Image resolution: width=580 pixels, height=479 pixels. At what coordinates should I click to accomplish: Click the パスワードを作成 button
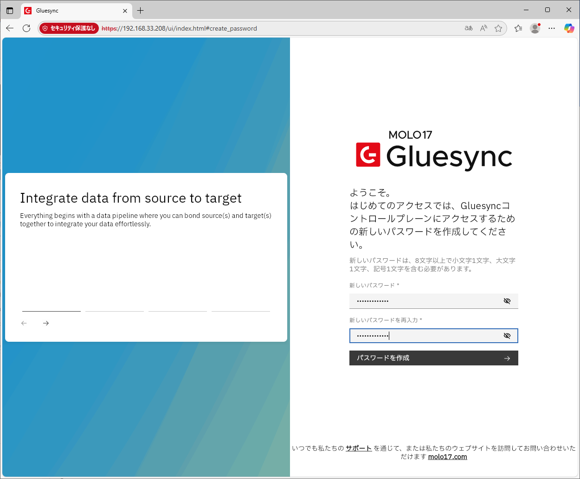pyautogui.click(x=433, y=358)
